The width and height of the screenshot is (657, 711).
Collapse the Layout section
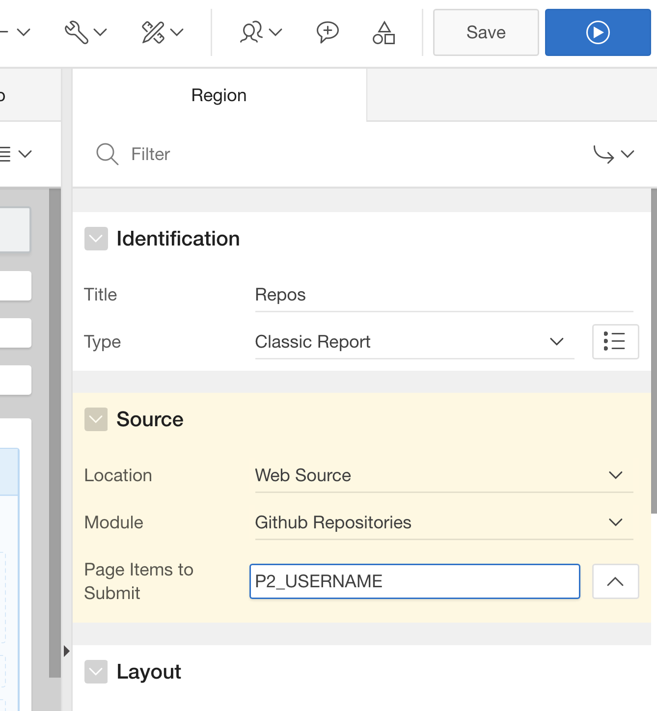pos(96,672)
